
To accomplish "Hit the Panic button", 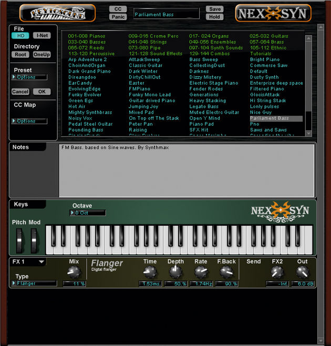I will click(x=118, y=17).
